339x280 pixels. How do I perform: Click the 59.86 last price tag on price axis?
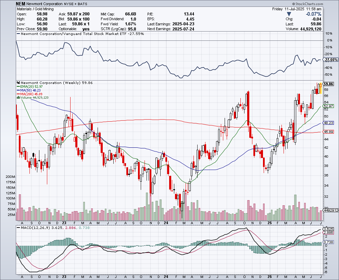pos(328,84)
